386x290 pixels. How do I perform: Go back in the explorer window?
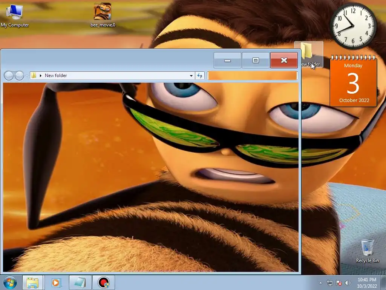[x=9, y=76]
